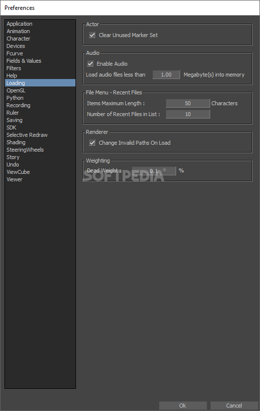Image resolution: width=260 pixels, height=411 pixels.
Task: Switch to OpenGL preferences
Action: tap(40, 90)
